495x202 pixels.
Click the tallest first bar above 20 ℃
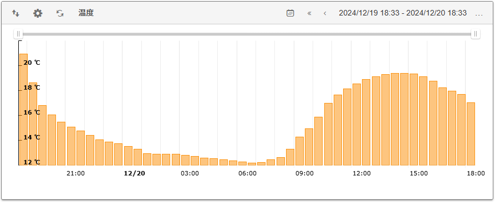pyautogui.click(x=24, y=110)
